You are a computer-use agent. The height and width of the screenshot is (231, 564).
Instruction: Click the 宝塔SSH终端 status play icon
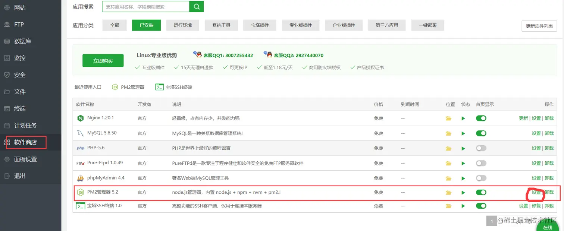pyautogui.click(x=463, y=206)
